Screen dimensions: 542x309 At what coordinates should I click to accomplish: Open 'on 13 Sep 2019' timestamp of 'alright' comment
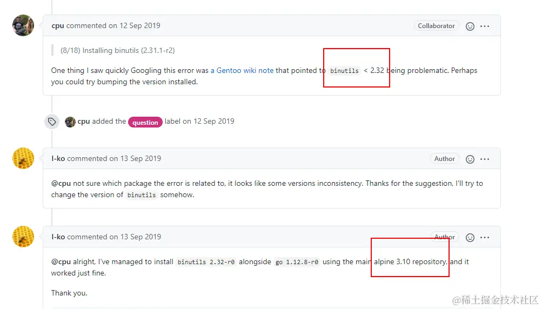point(135,237)
